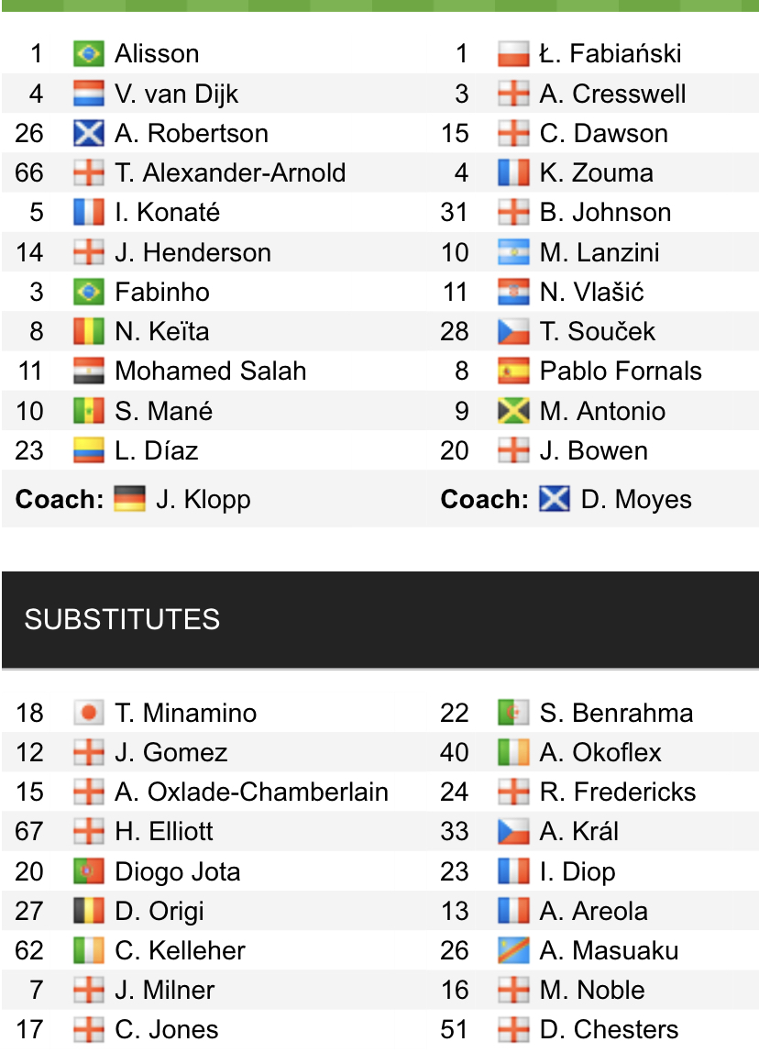Click the Japan flag beside T. Minamino
Image resolution: width=759 pixels, height=1064 pixels.
coord(89,713)
